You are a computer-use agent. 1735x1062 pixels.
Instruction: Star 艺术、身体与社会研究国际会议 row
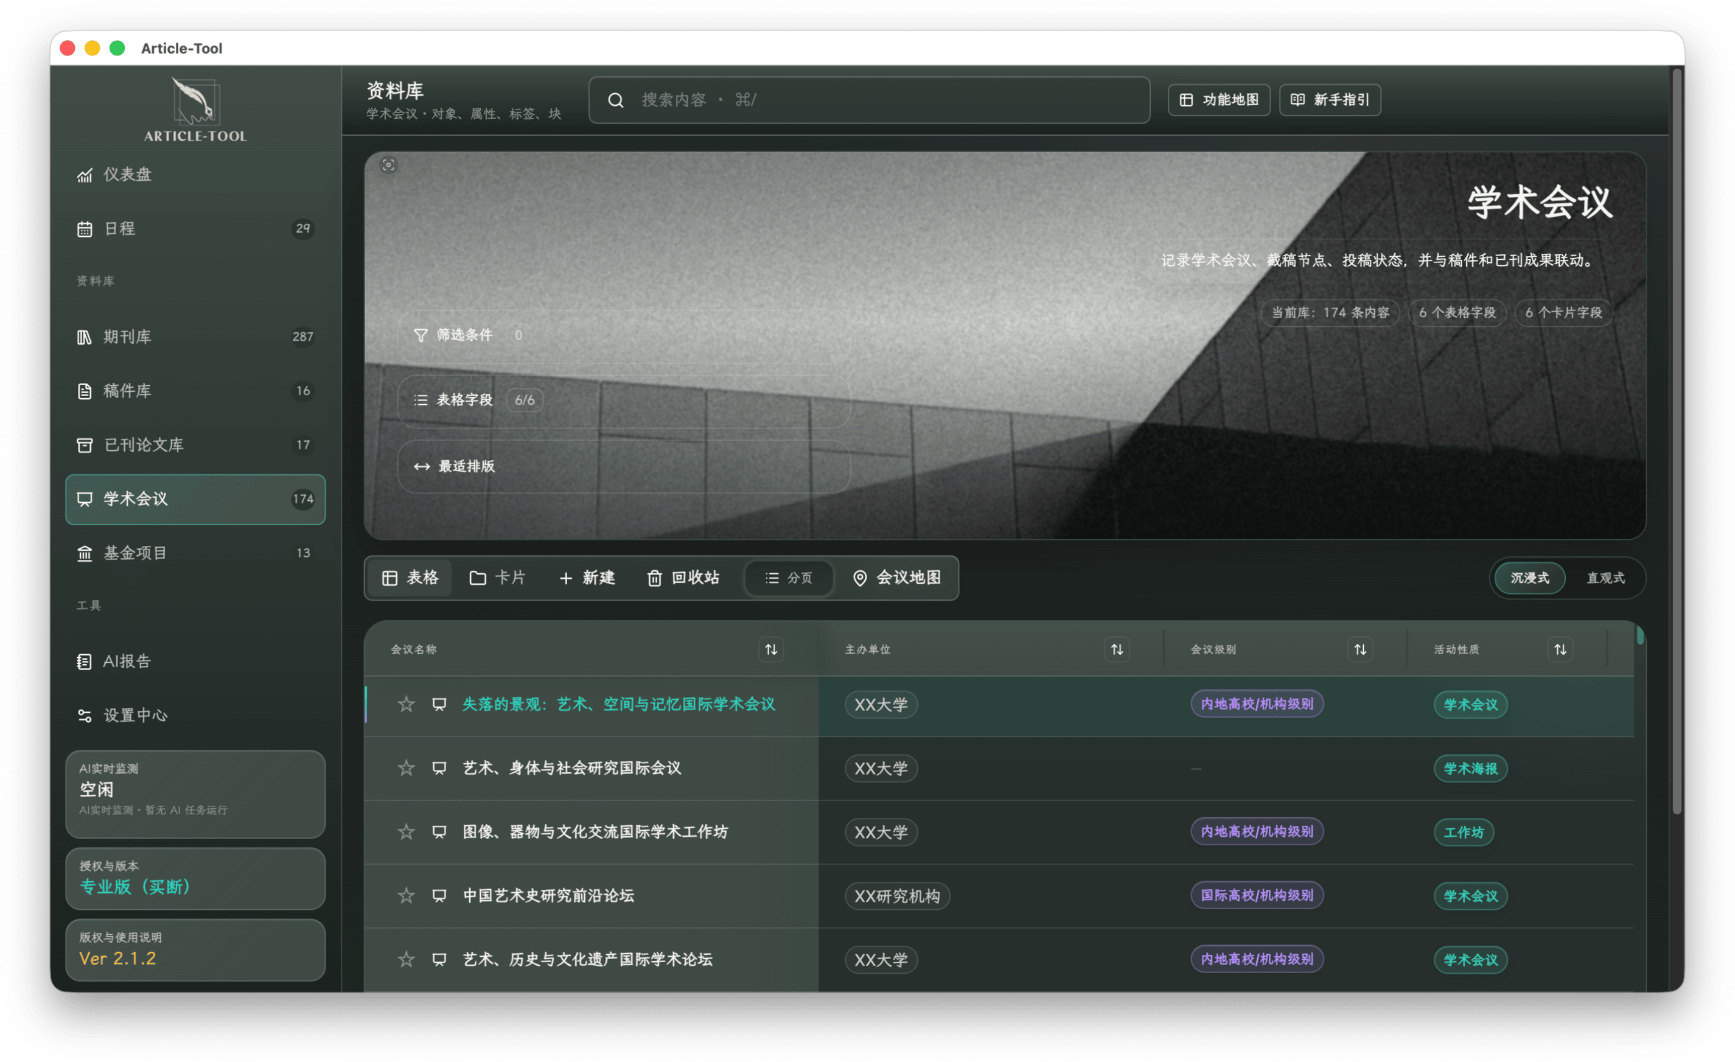tap(407, 768)
